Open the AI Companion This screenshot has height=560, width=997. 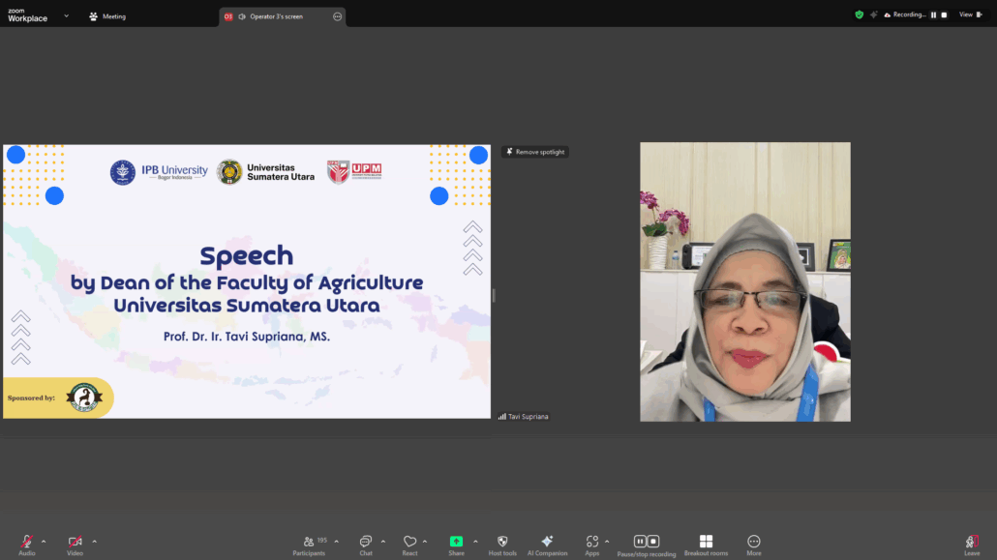pos(547,543)
